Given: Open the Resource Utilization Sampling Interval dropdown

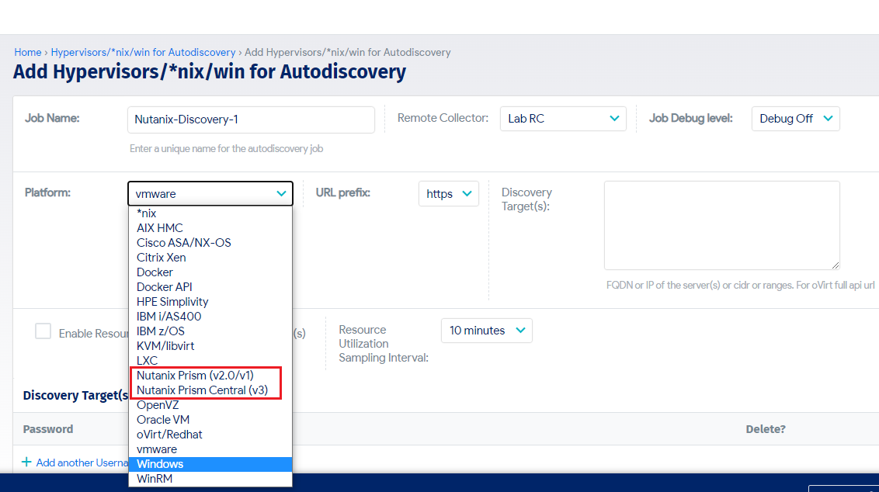Looking at the screenshot, I should point(487,331).
